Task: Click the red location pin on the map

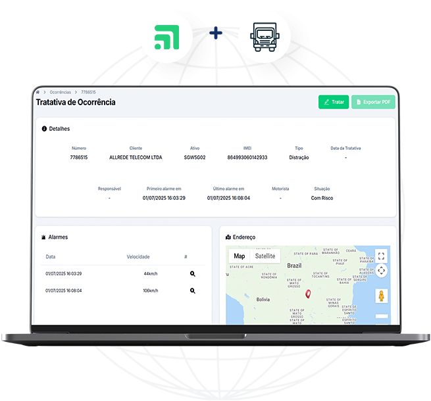Action: click(x=308, y=294)
